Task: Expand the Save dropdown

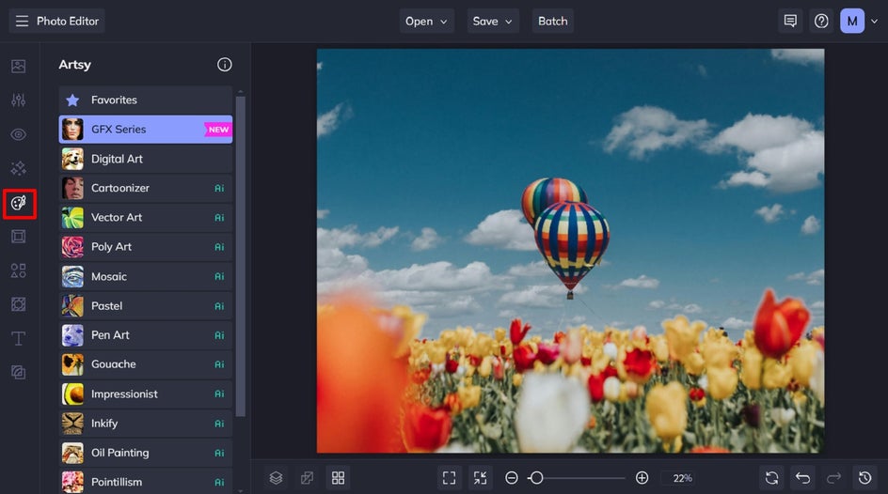Action: (x=493, y=21)
